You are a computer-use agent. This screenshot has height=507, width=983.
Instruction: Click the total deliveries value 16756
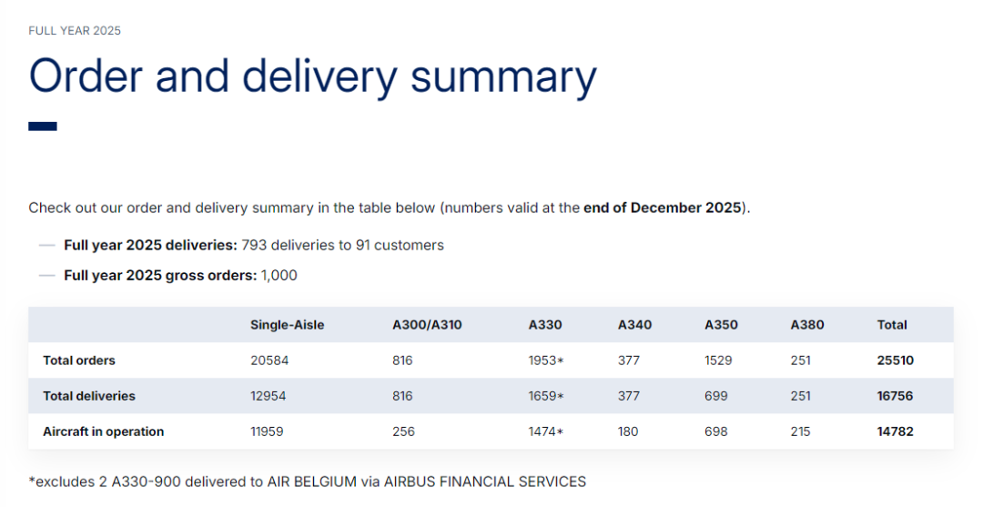pyautogui.click(x=895, y=396)
